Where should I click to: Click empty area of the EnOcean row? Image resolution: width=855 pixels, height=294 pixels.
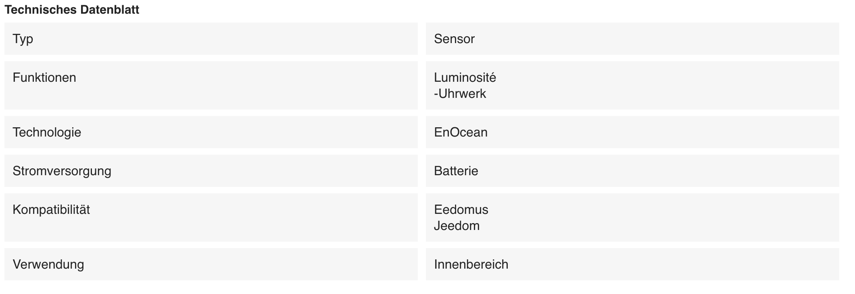(665, 132)
